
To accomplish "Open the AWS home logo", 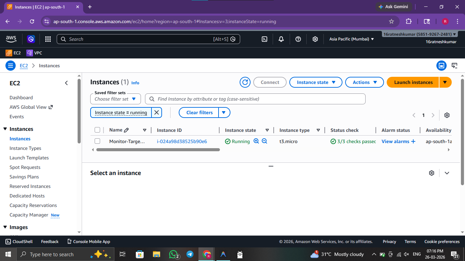I will click(x=11, y=39).
